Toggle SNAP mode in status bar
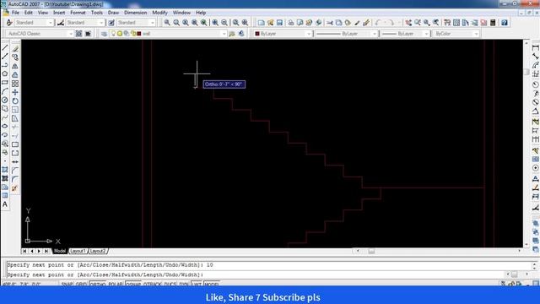This screenshot has width=540, height=304. 67,285
